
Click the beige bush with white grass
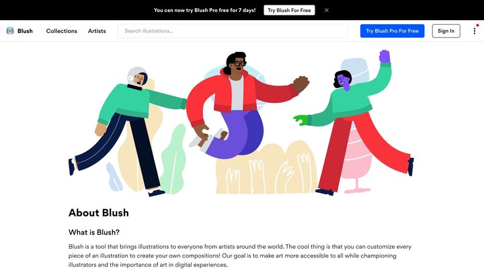(x=266, y=168)
